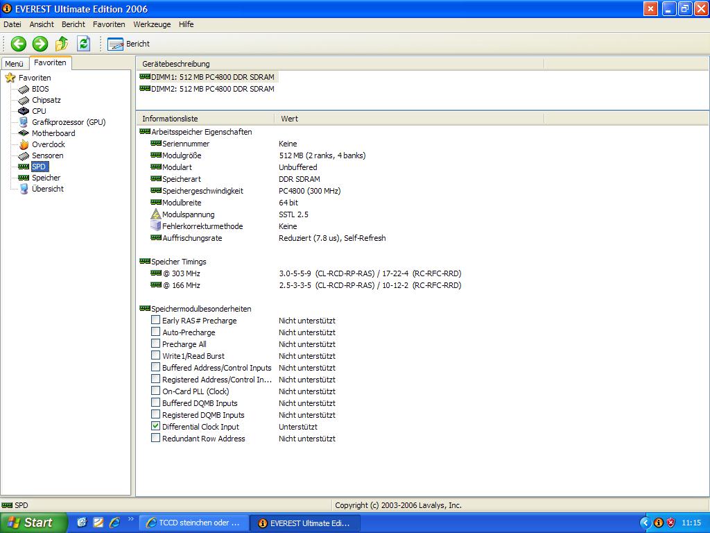
Task: Open the Favoriten menu in the menu bar
Action: point(109,24)
